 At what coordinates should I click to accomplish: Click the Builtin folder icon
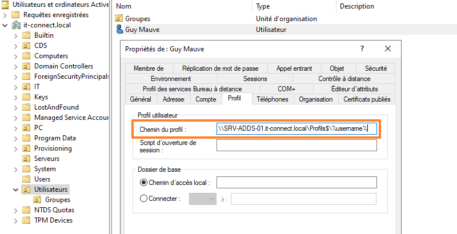pyautogui.click(x=26, y=35)
